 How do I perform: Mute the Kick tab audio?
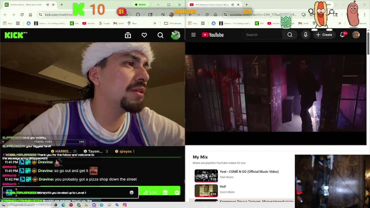(48, 5)
